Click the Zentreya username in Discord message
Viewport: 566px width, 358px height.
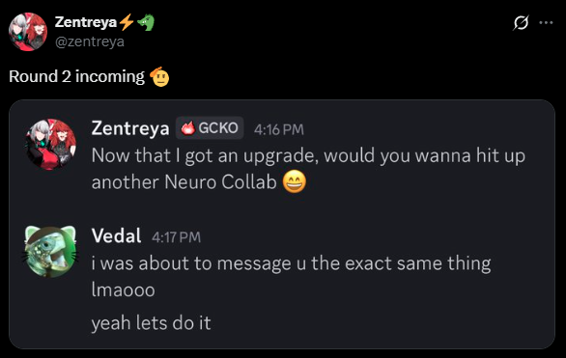[130, 128]
